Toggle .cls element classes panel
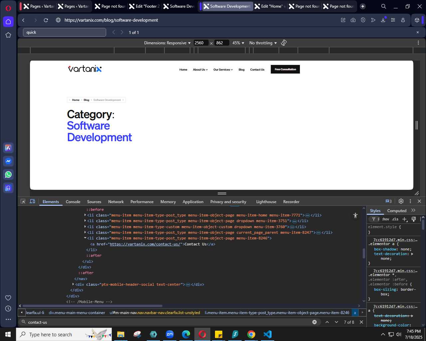This screenshot has height=341, width=426. click(x=395, y=219)
